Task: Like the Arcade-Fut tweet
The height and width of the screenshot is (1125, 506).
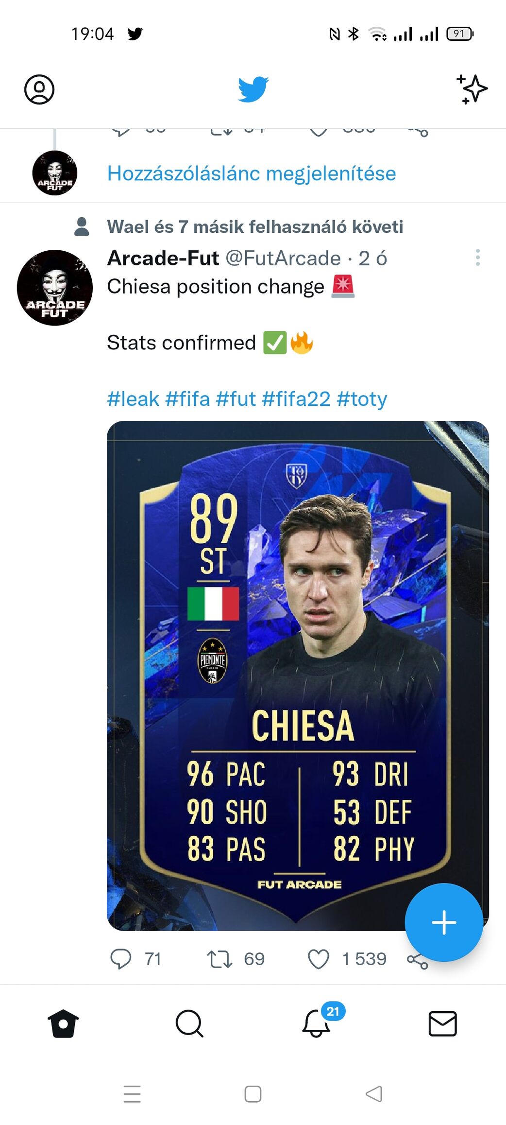Action: point(319,959)
